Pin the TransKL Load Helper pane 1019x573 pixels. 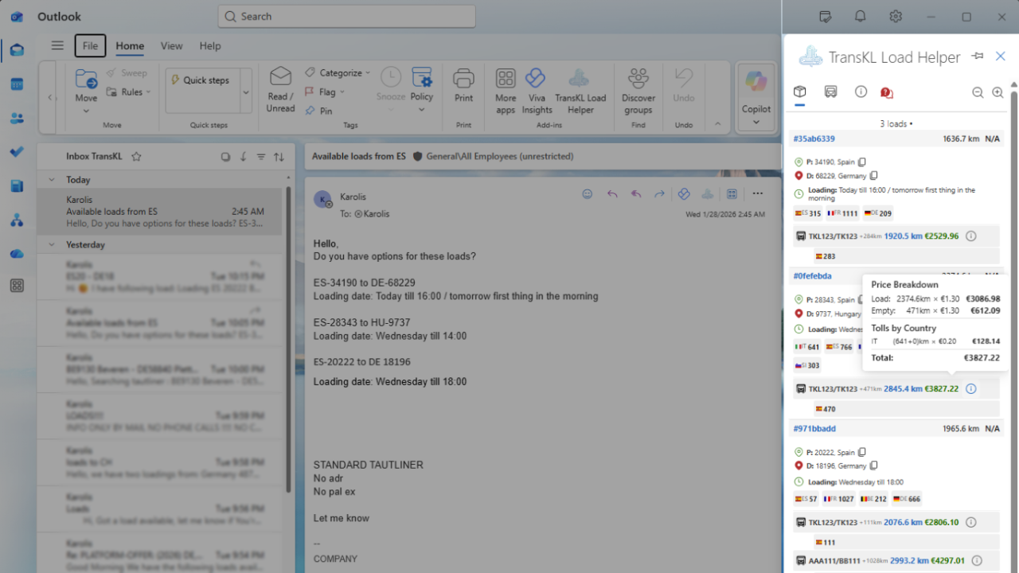pos(978,56)
